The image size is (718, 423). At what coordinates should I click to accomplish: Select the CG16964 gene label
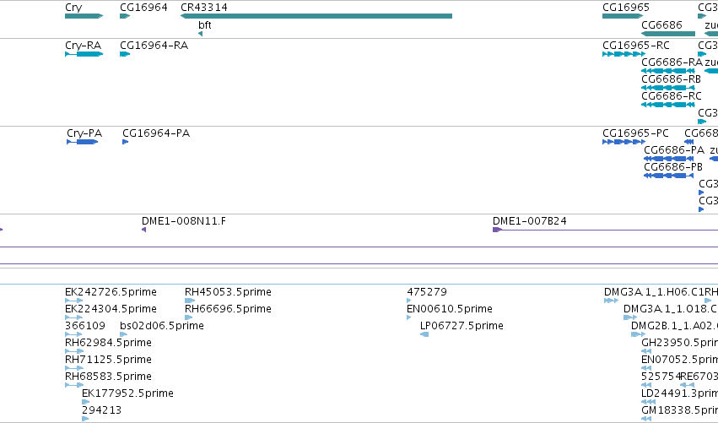coord(143,8)
